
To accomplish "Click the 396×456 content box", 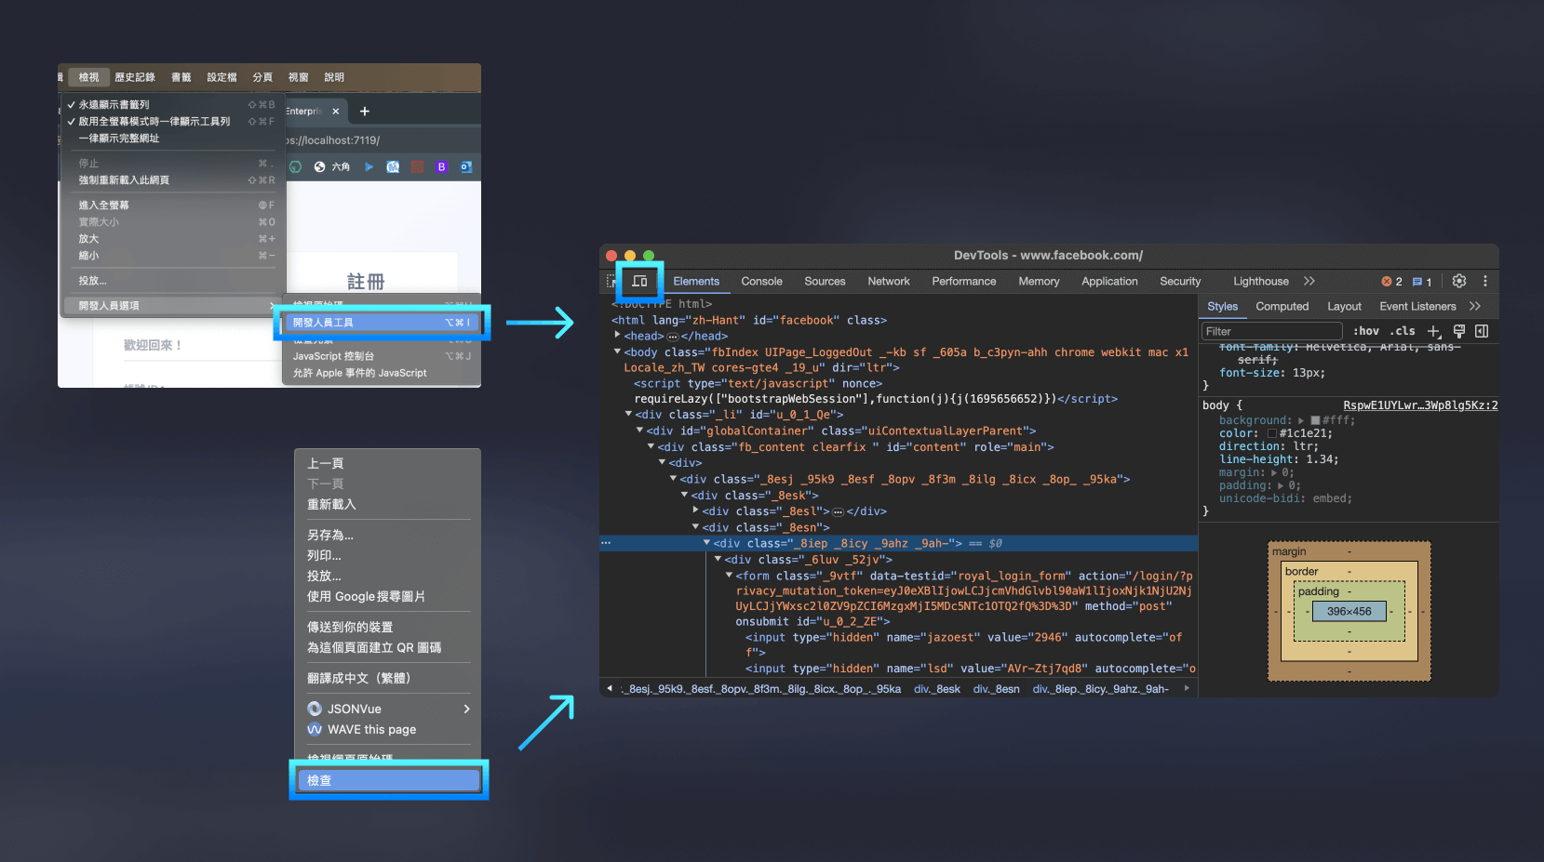I will pos(1349,612).
